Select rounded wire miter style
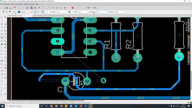The image size is (192, 108). click(35, 12)
